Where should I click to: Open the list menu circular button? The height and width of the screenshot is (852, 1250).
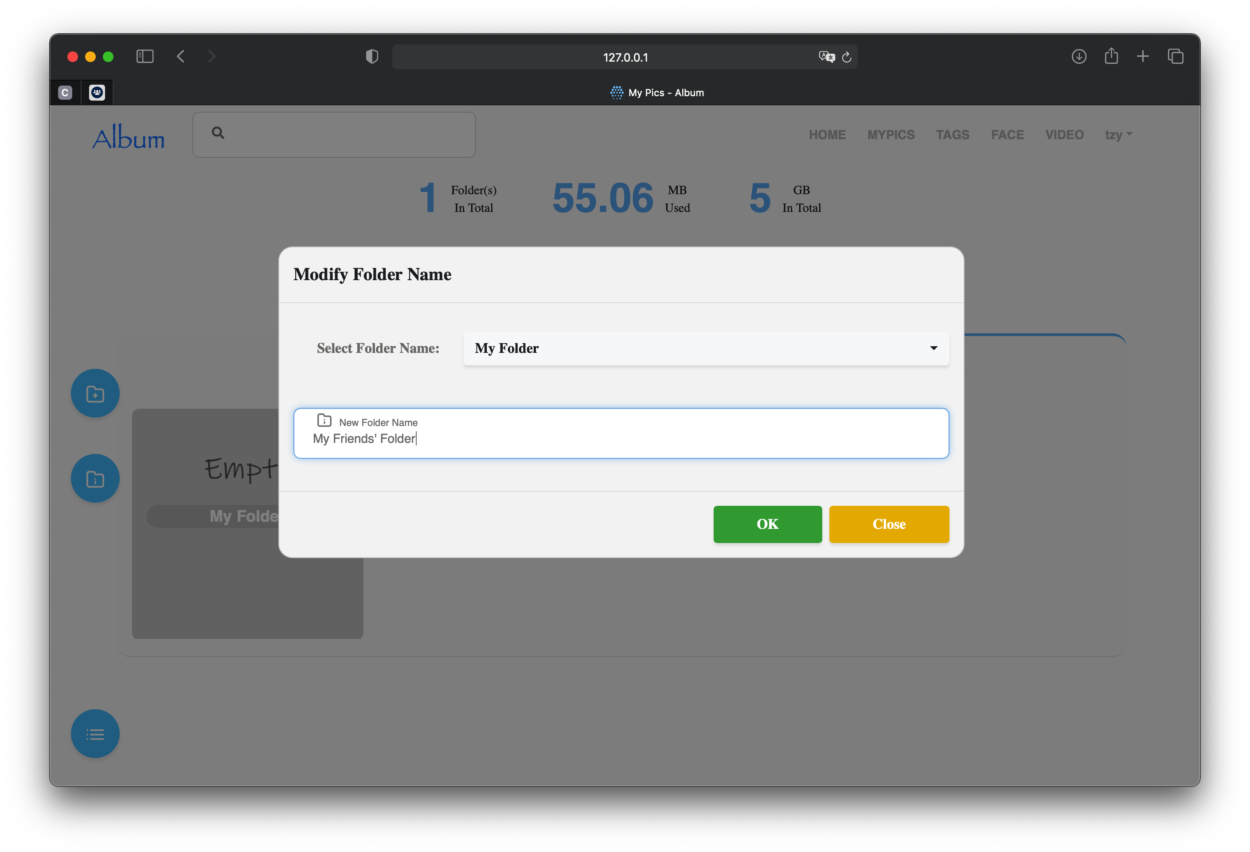[95, 734]
